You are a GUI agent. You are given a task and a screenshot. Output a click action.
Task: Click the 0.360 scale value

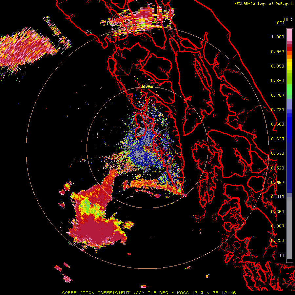click(278, 212)
